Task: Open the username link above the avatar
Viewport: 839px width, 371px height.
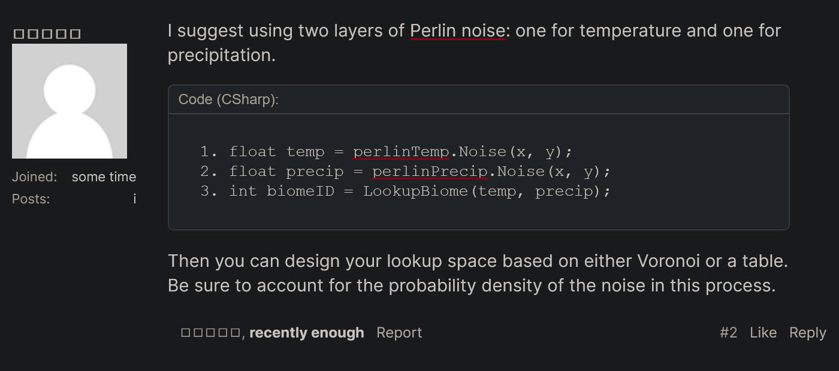Action: [x=47, y=34]
